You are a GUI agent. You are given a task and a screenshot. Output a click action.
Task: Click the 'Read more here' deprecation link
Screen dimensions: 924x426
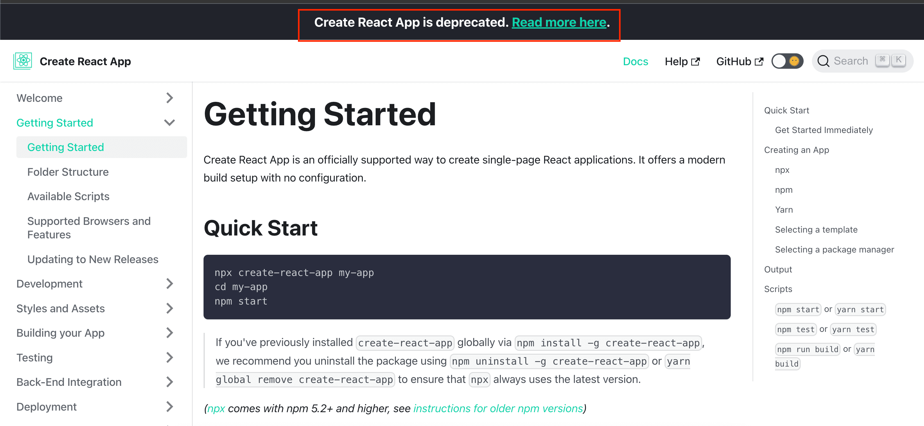click(559, 22)
